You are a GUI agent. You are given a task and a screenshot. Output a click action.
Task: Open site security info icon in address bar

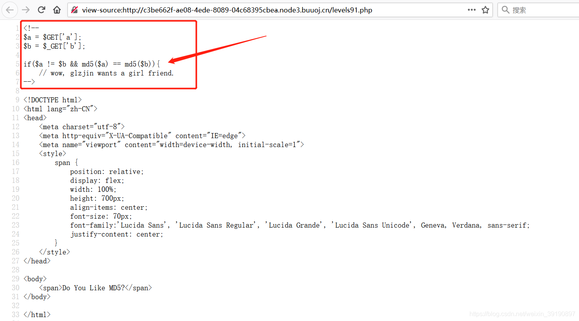tap(74, 10)
